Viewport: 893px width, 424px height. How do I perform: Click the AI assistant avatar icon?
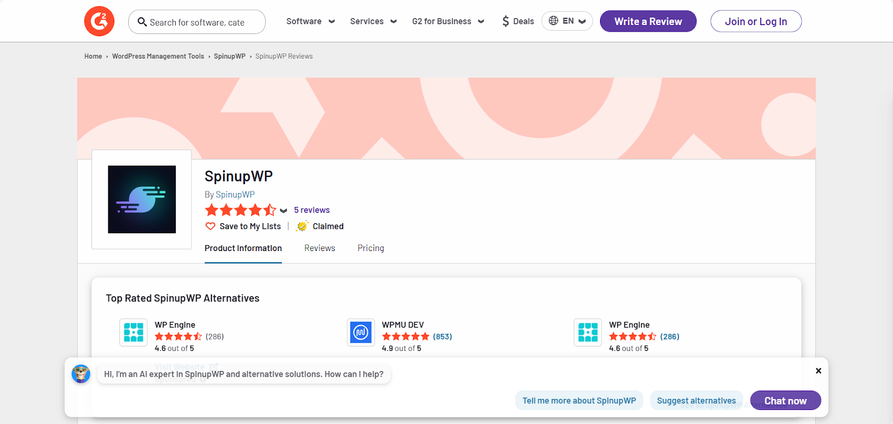pos(81,374)
